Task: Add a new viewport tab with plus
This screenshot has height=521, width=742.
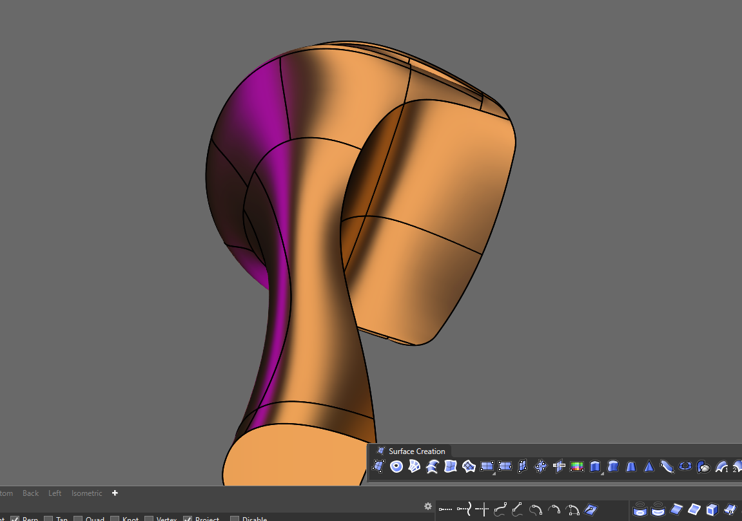Action: click(115, 493)
